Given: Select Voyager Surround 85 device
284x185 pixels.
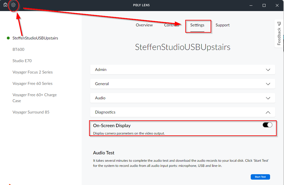Looking at the screenshot, I should coord(31,112).
